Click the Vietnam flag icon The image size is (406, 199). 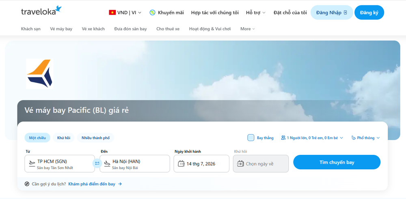pyautogui.click(x=112, y=13)
